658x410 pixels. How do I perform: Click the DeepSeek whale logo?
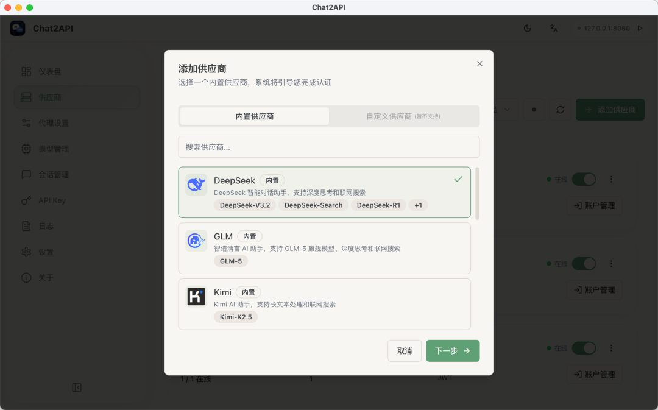click(196, 185)
